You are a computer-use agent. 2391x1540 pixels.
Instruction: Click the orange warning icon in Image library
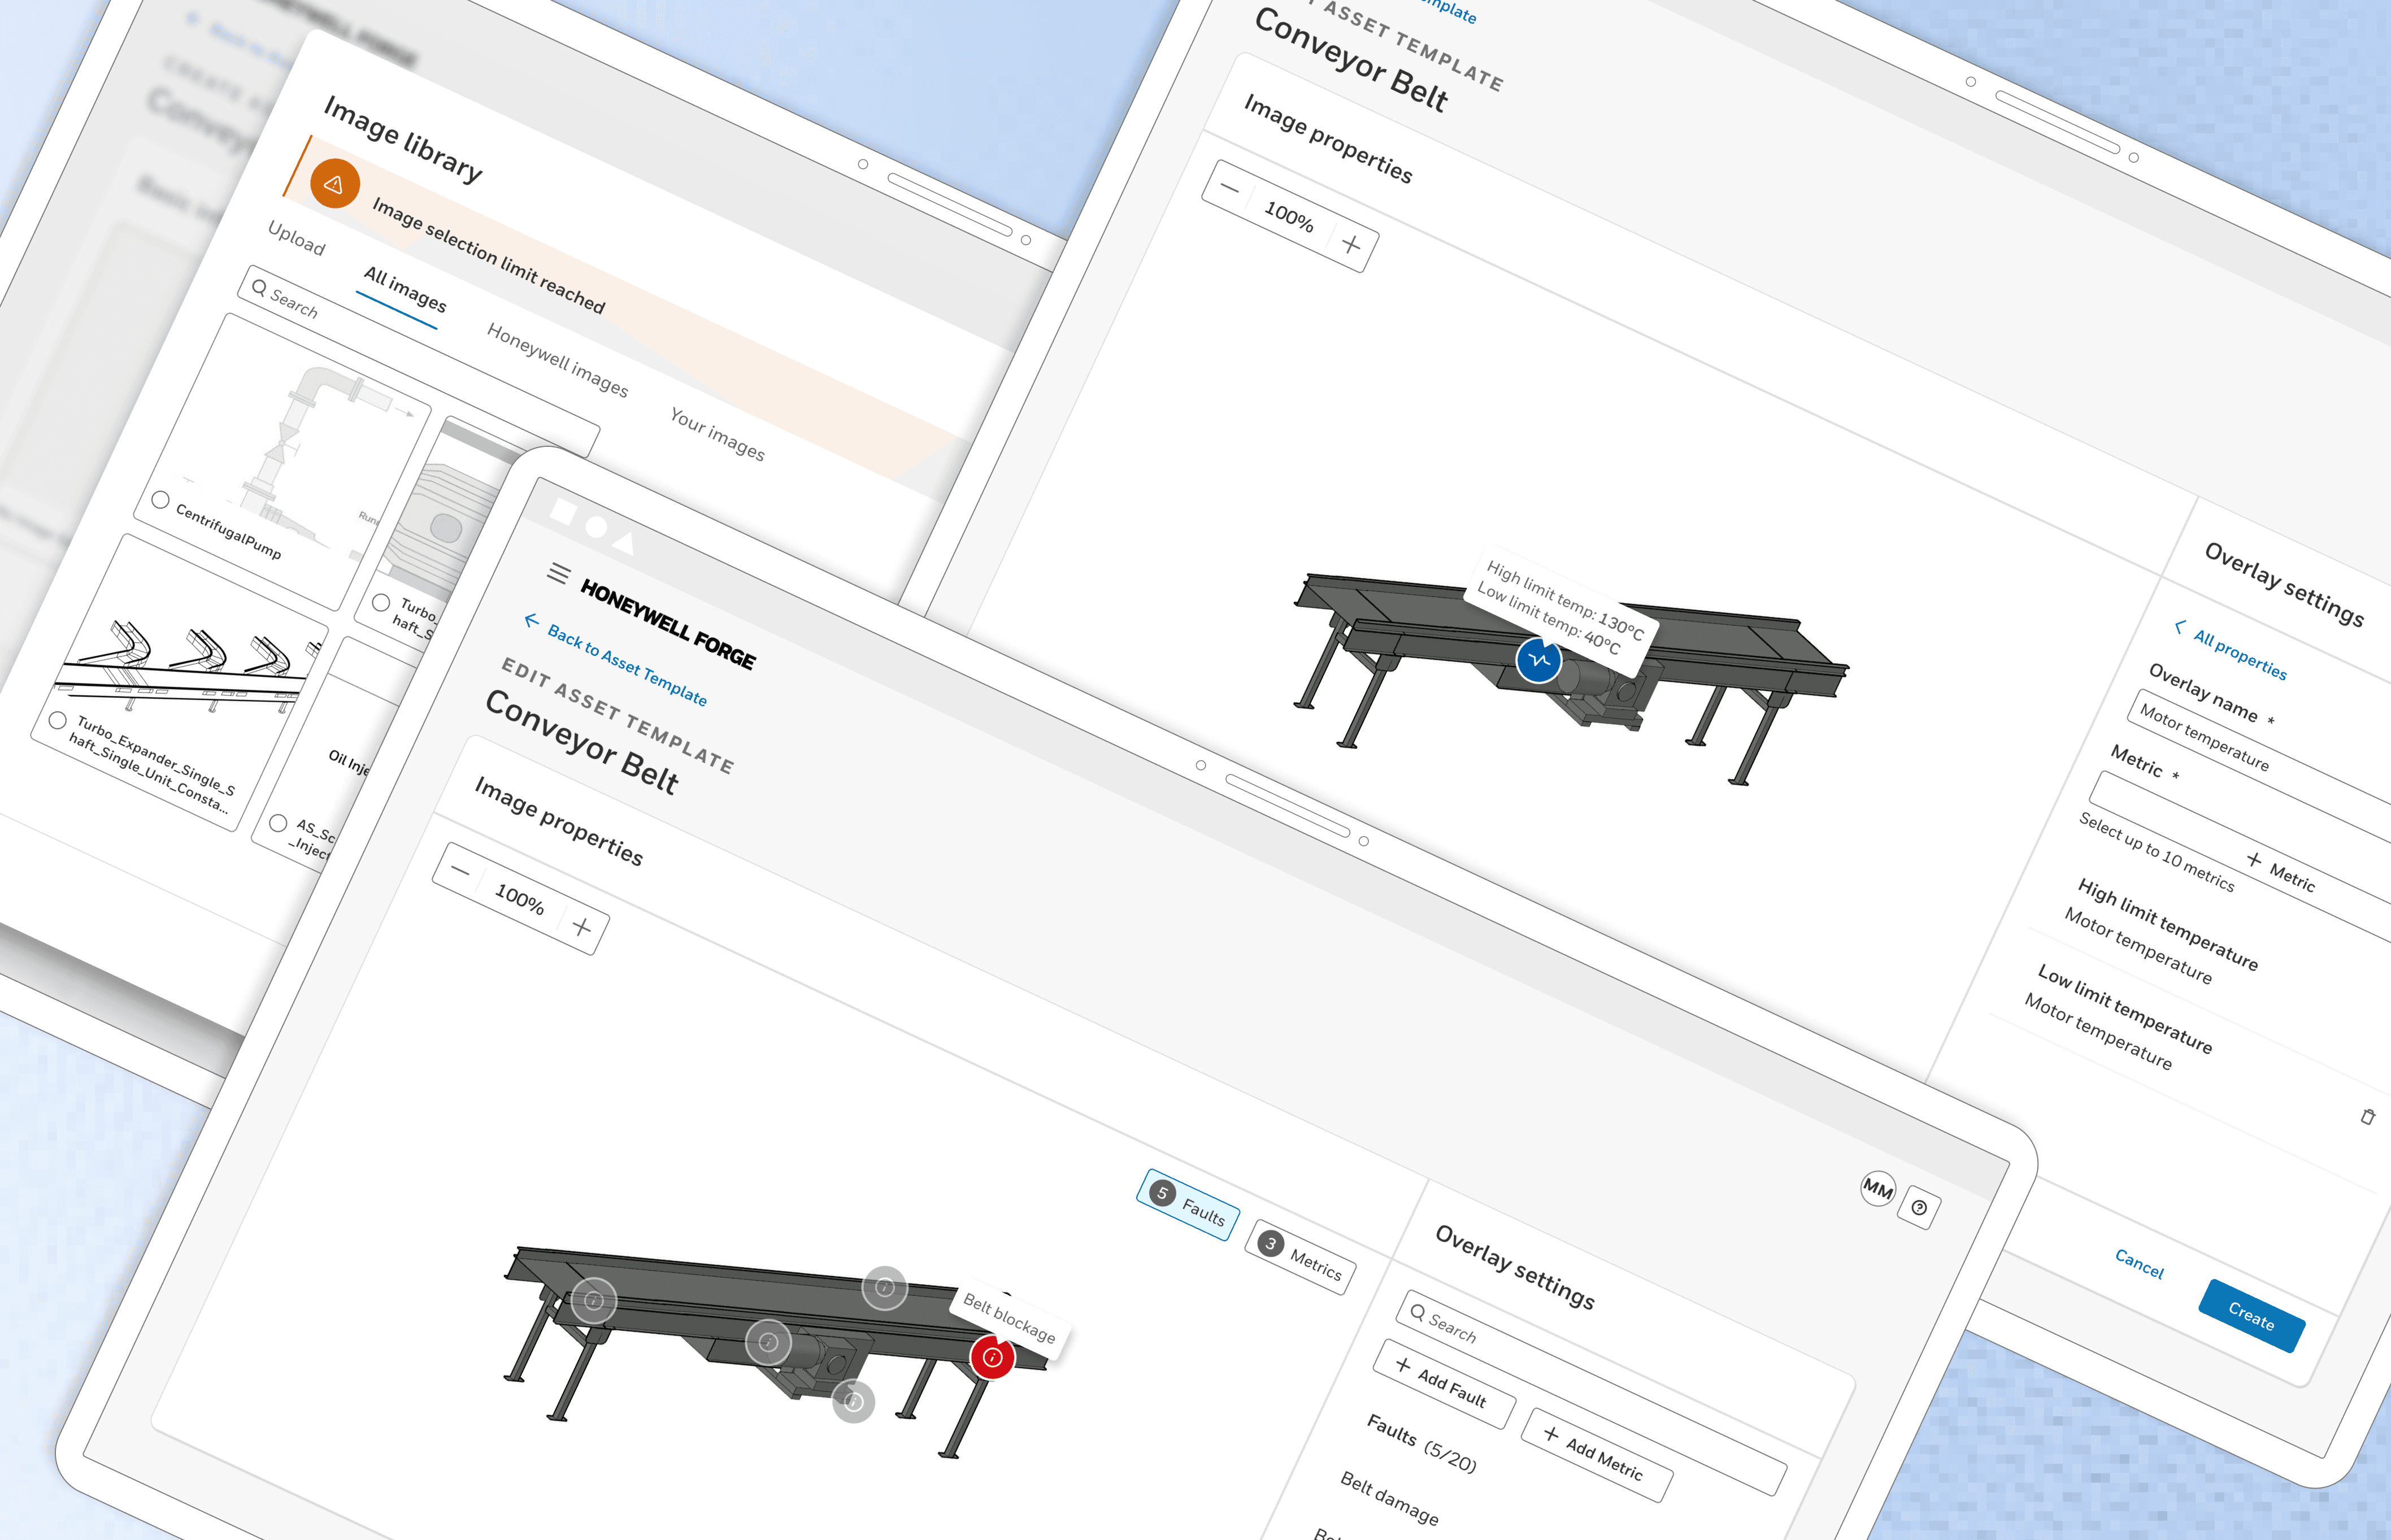334,184
